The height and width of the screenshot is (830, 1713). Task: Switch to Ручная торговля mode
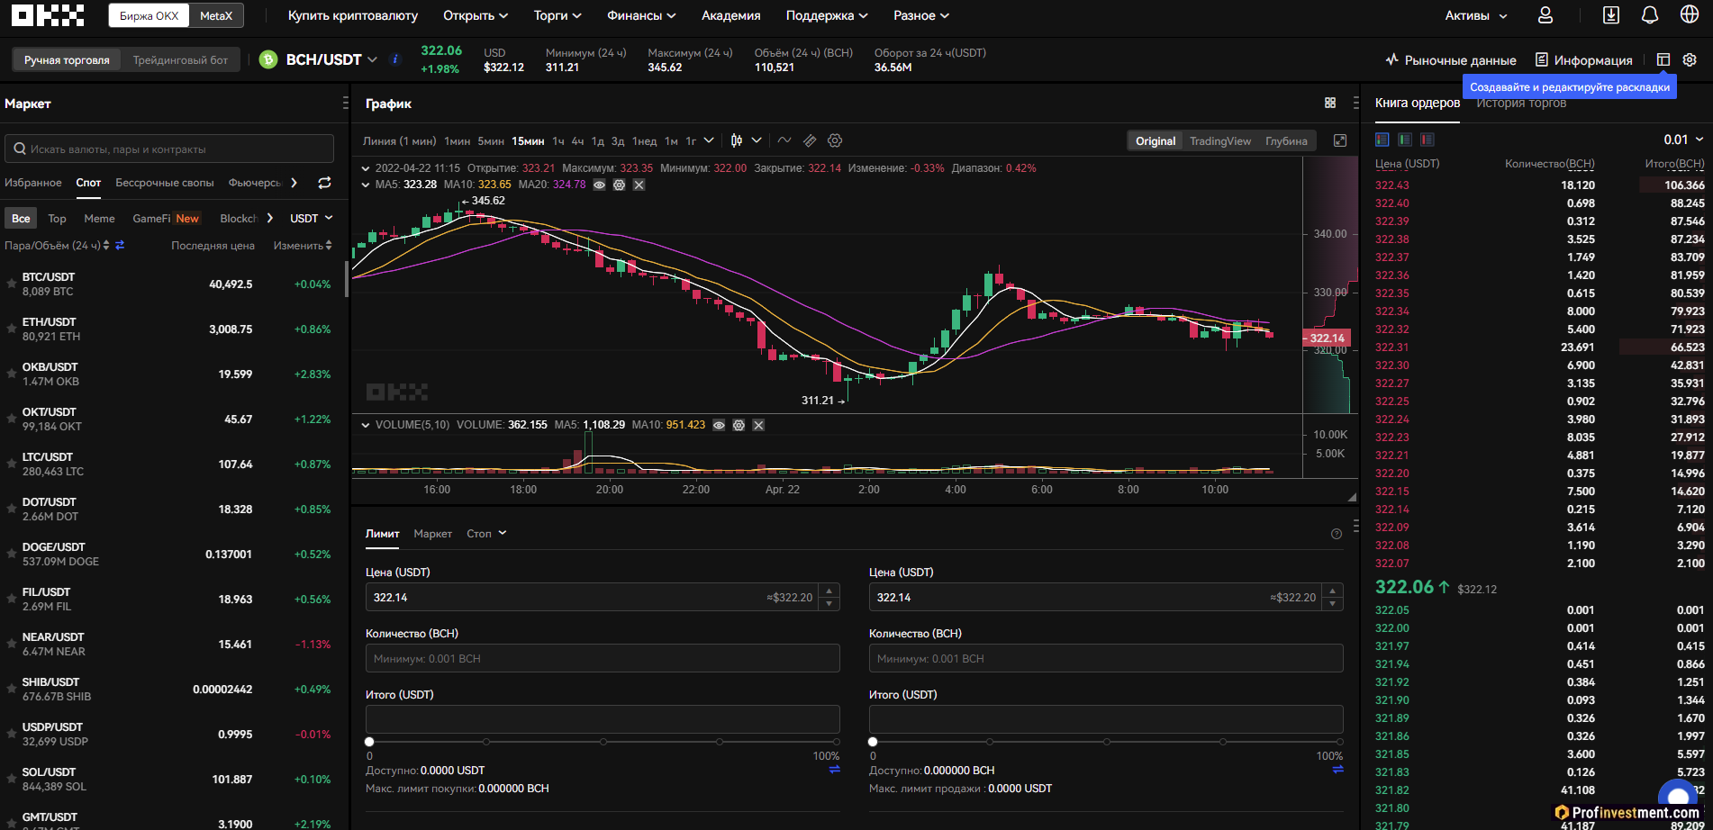(67, 60)
